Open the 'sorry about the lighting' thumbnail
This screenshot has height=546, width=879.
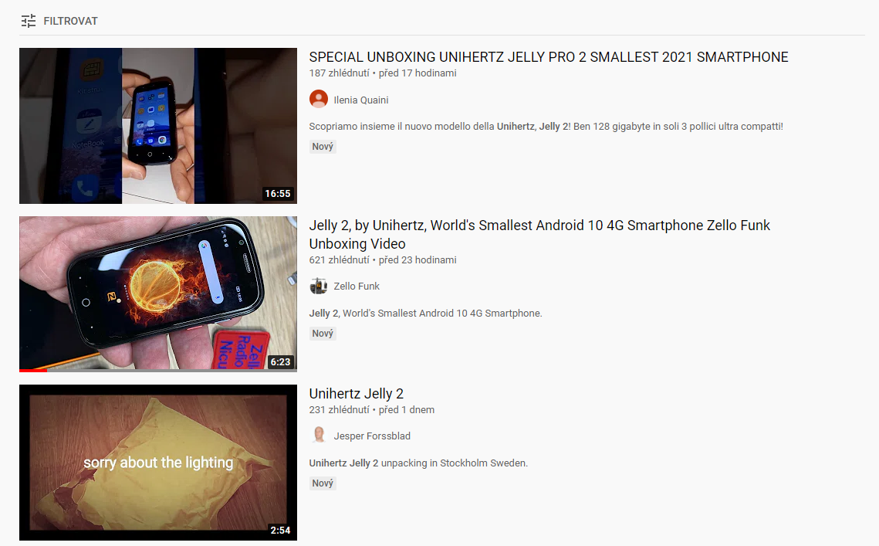pyautogui.click(x=158, y=463)
